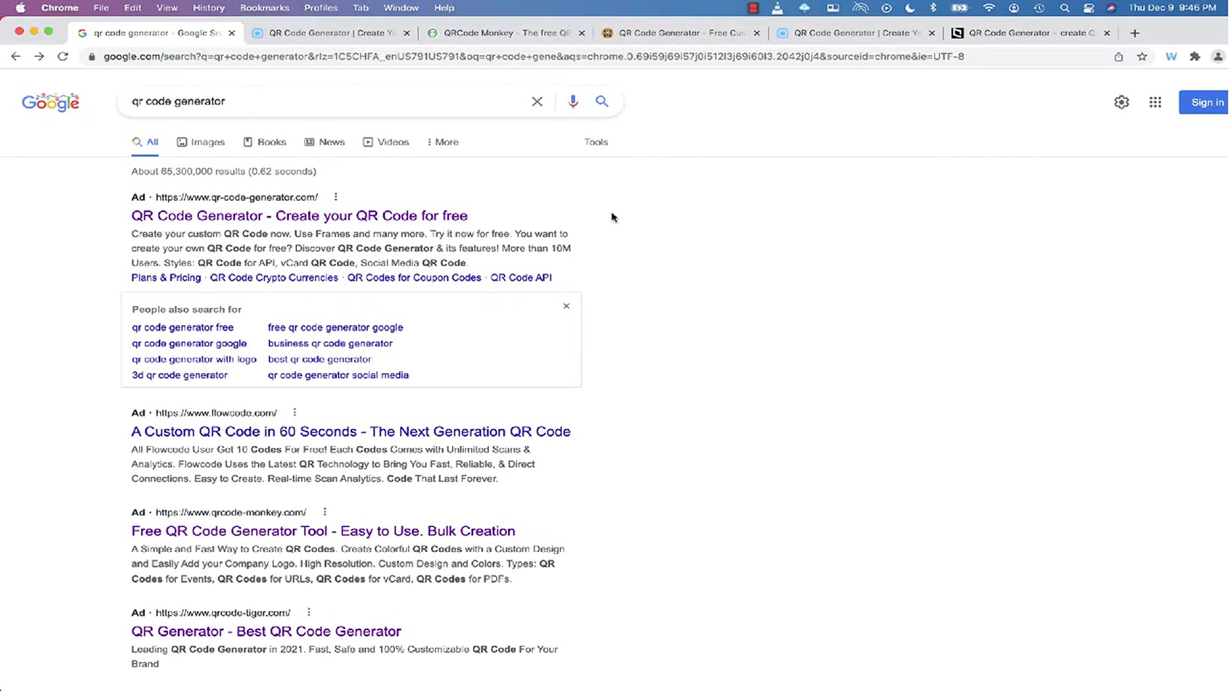
Task: Search for free qr code generator google
Action: (335, 327)
